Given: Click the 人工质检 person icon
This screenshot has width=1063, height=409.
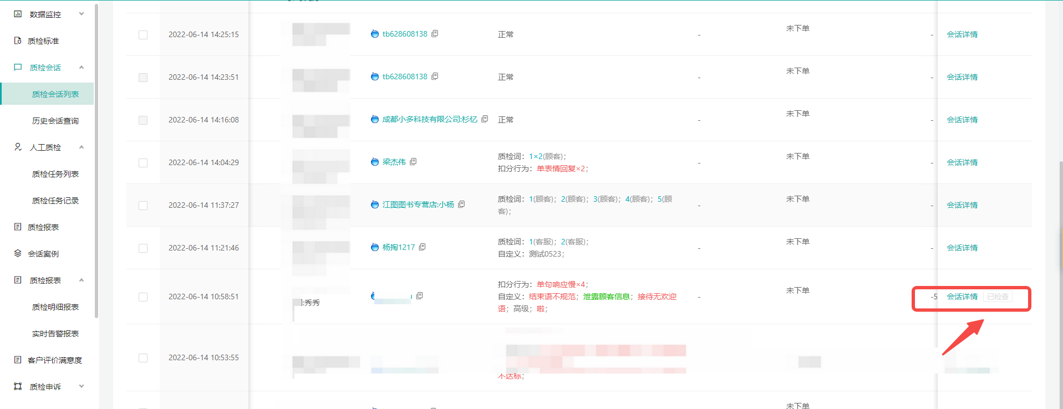Looking at the screenshot, I should click(x=18, y=147).
